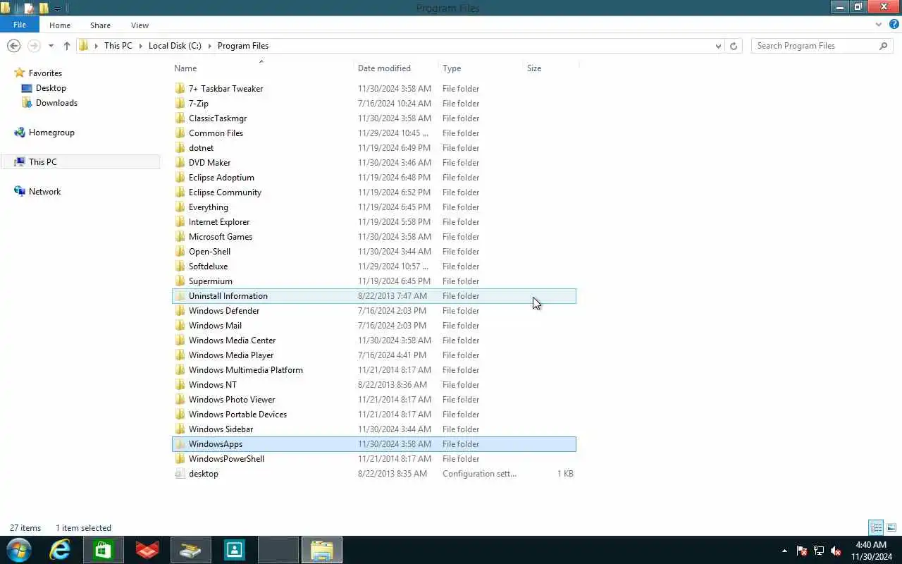
Task: Select the DVD Maker folder icon
Action: (180, 163)
